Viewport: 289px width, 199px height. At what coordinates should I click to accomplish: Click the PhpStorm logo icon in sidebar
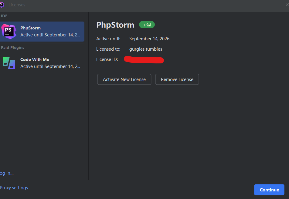point(9,32)
